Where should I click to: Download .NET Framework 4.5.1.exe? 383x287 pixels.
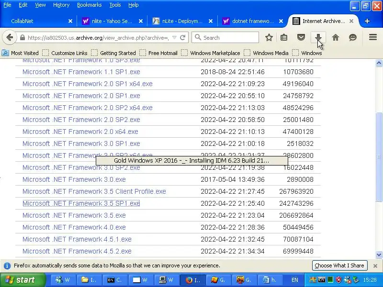pyautogui.click(x=77, y=239)
